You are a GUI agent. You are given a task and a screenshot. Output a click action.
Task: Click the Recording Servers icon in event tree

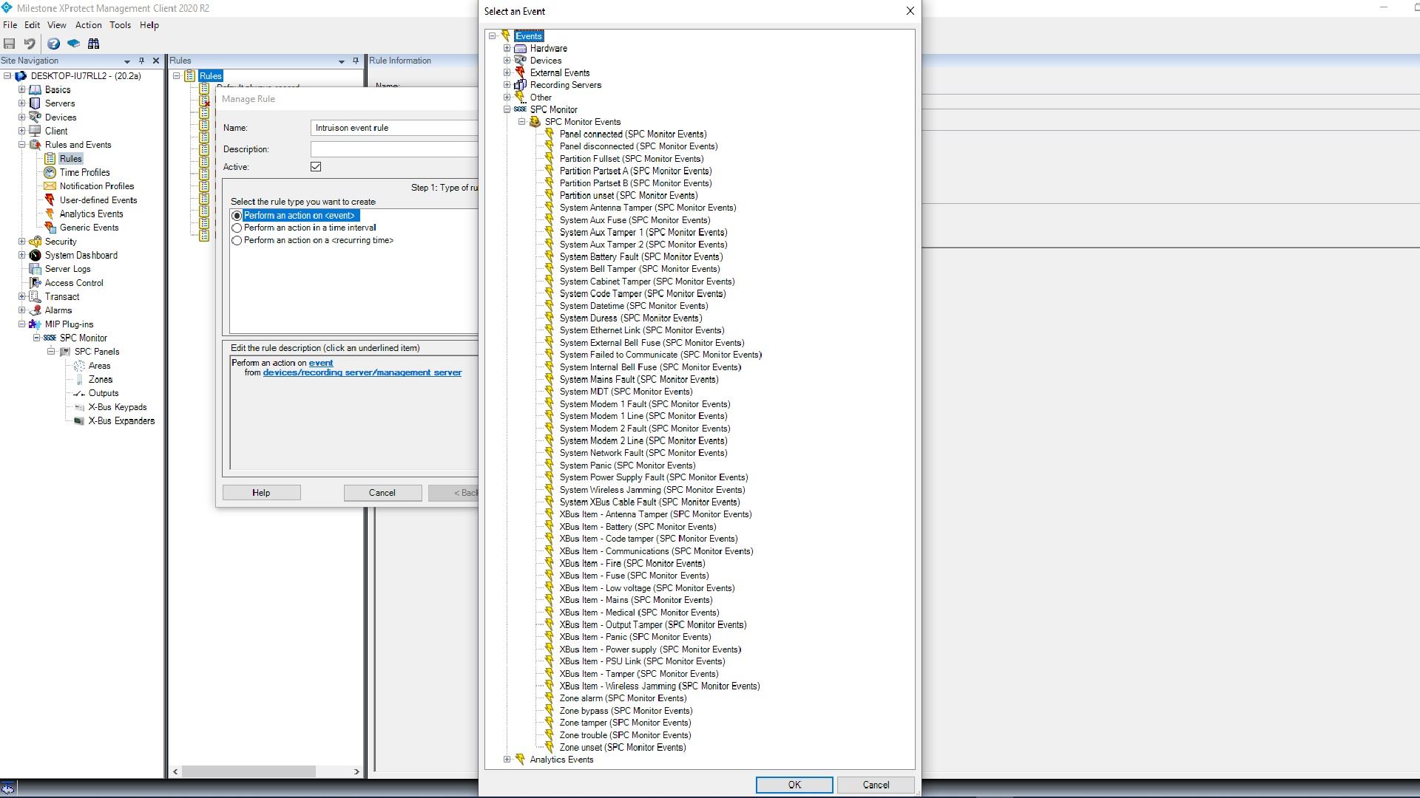520,85
